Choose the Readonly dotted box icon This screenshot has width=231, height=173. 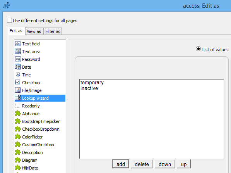point(18,106)
